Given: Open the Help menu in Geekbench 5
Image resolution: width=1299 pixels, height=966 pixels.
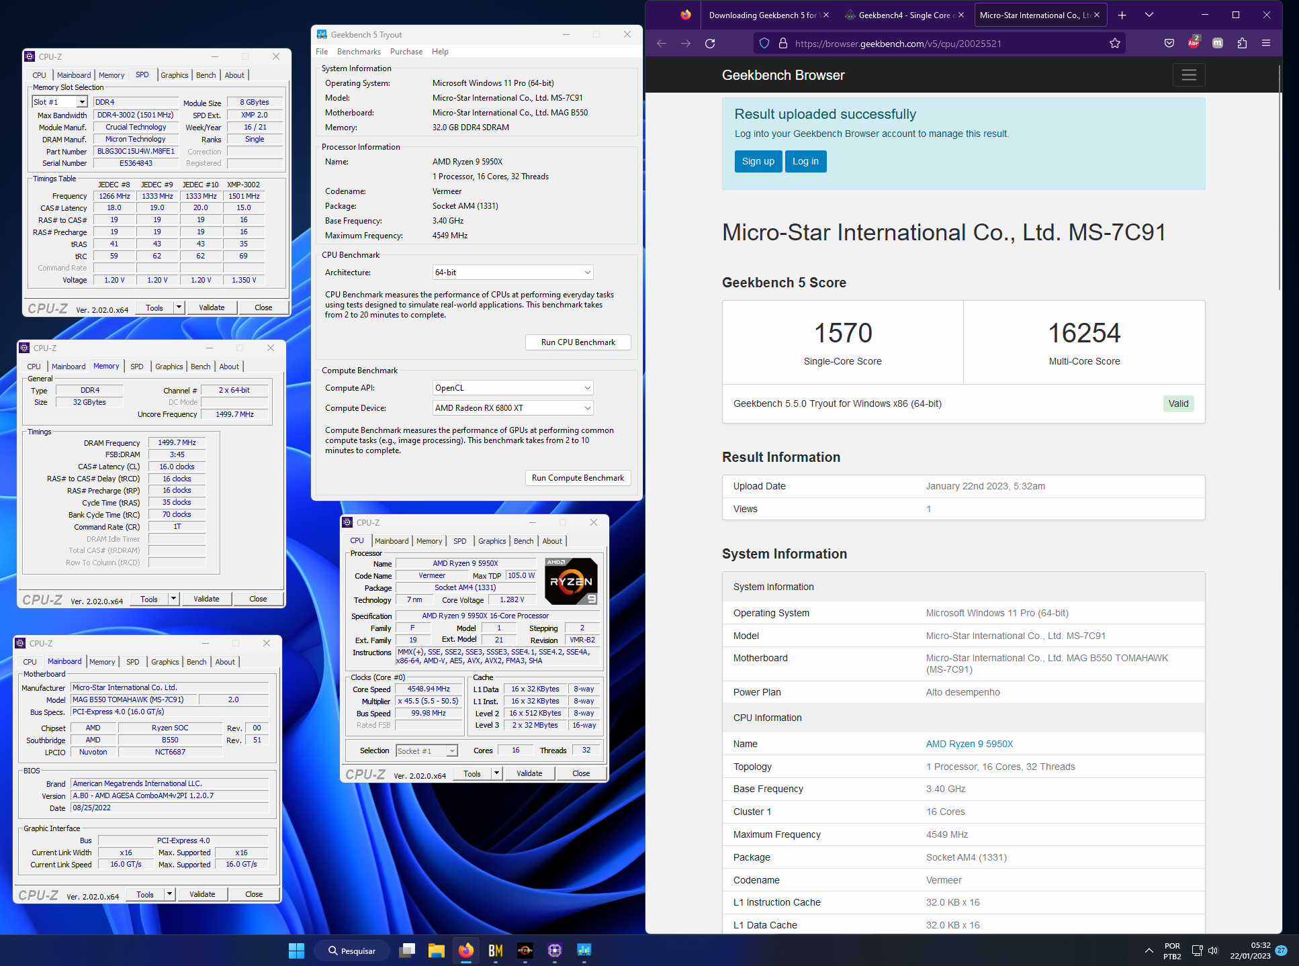Looking at the screenshot, I should pyautogui.click(x=440, y=52).
